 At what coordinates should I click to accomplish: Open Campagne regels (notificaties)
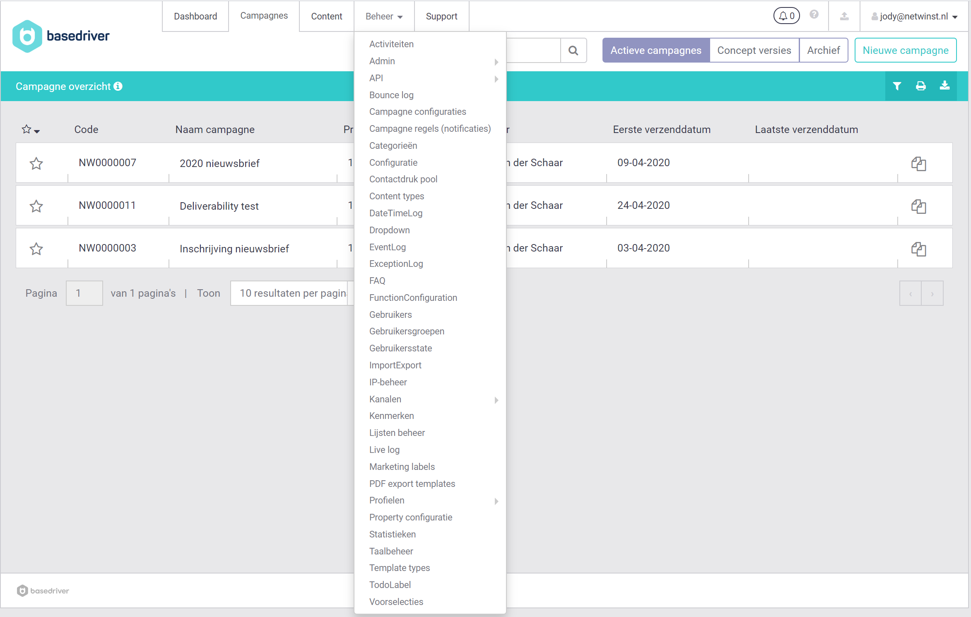(430, 129)
